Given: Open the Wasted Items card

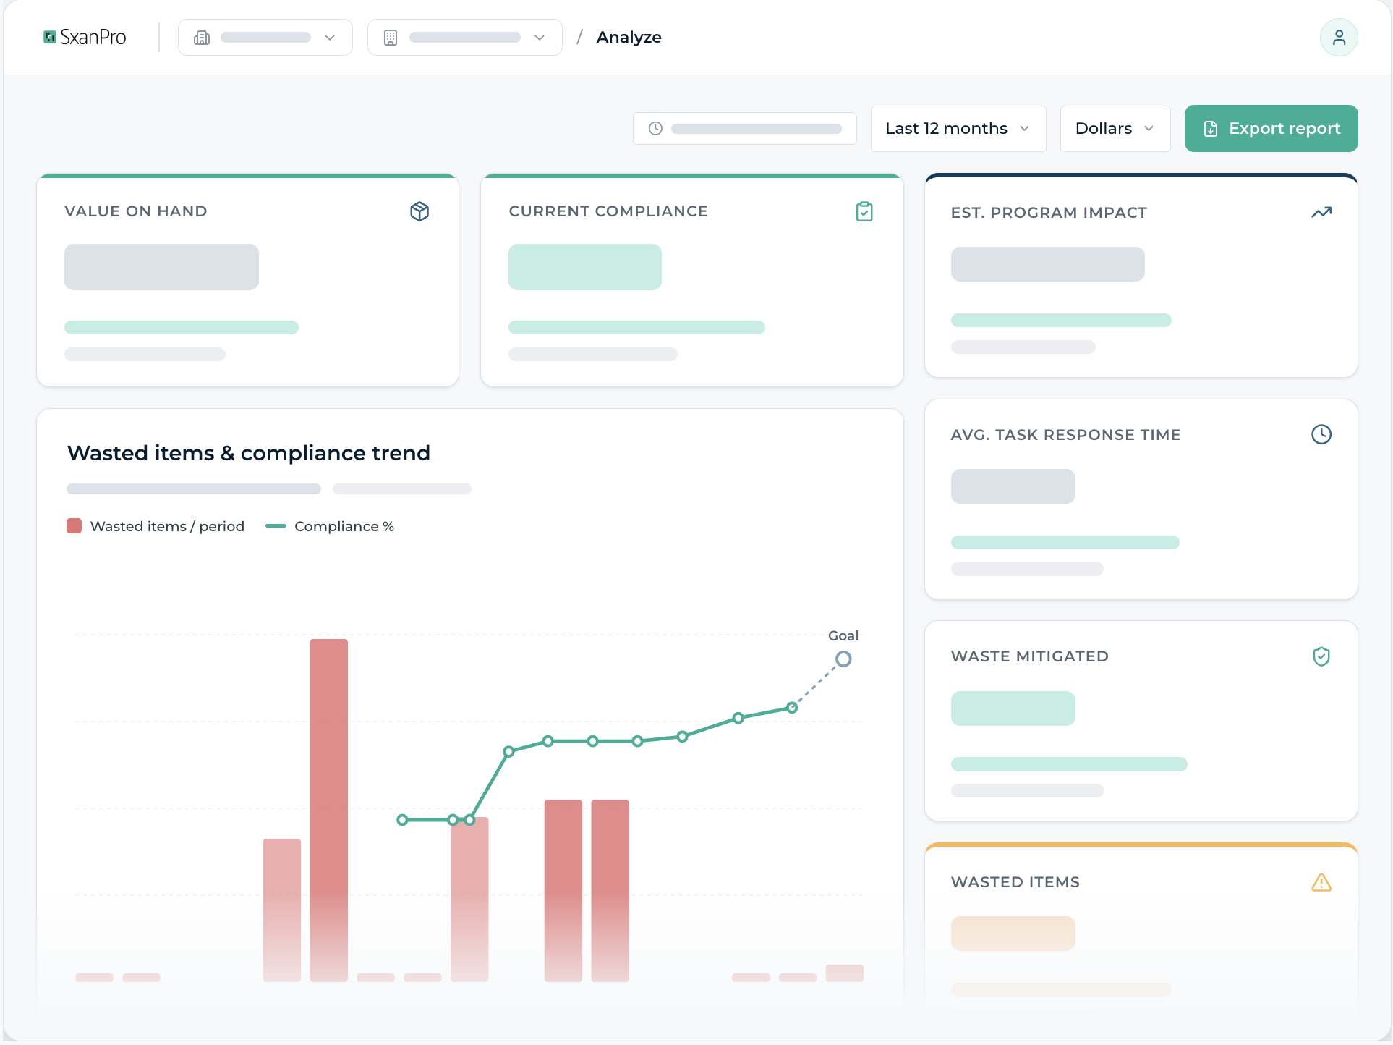Looking at the screenshot, I should click(1141, 930).
